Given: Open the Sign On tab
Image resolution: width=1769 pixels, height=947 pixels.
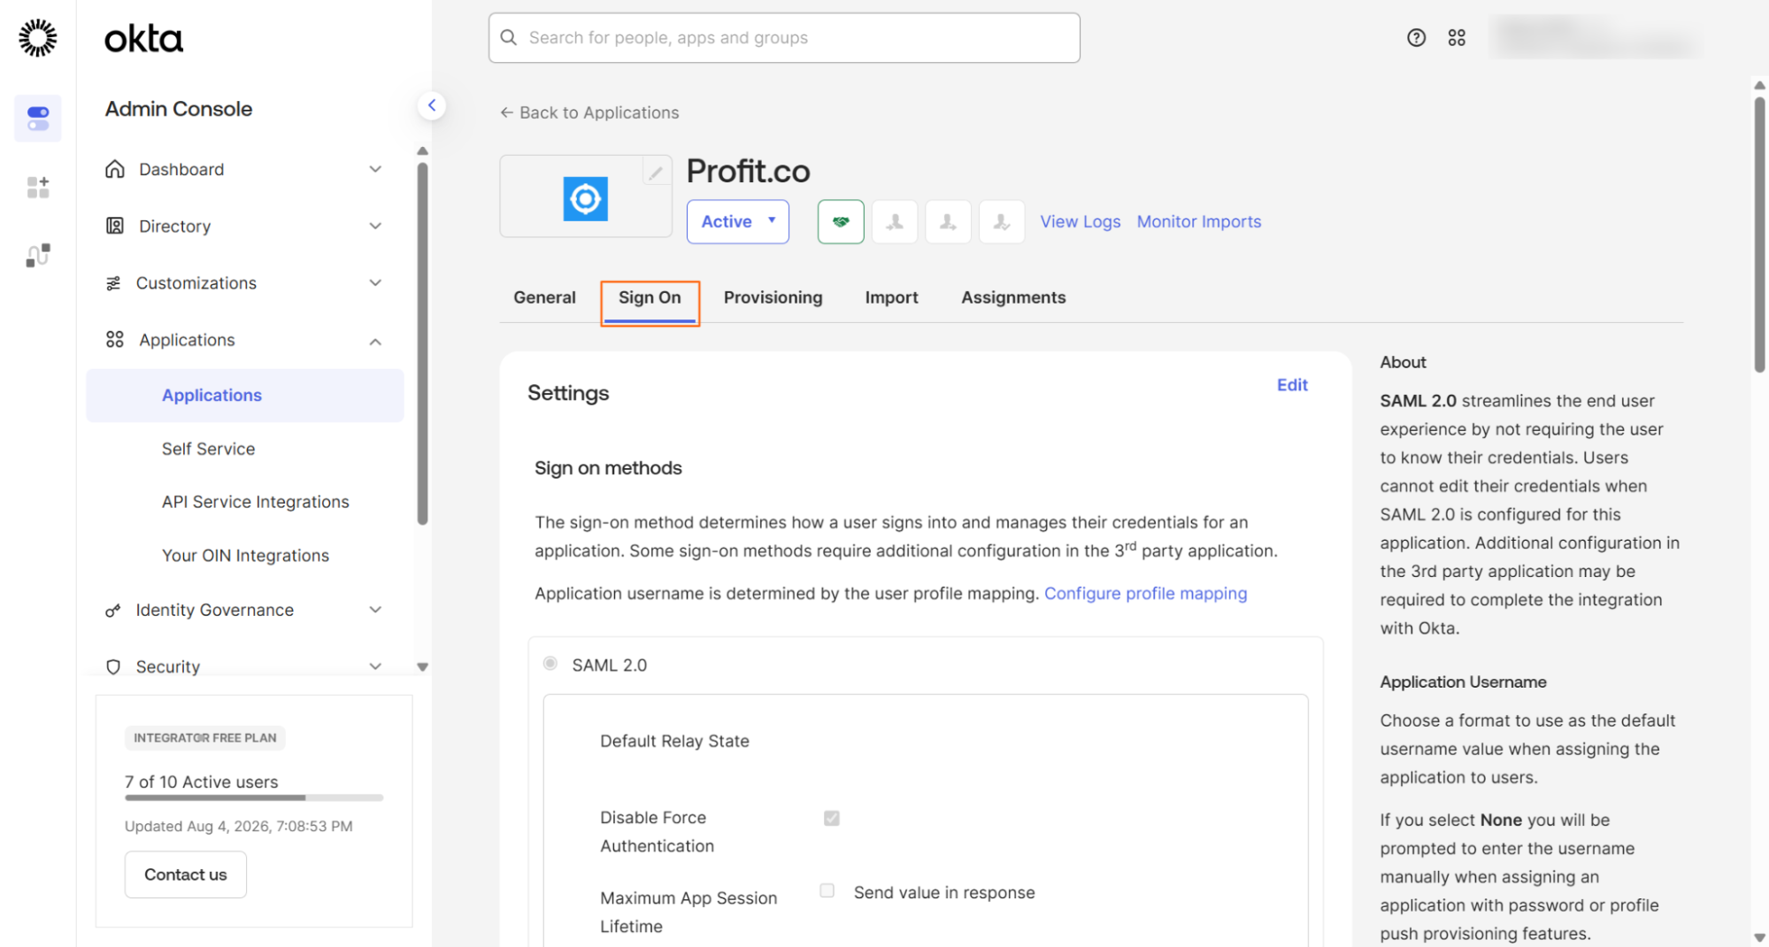Looking at the screenshot, I should [x=650, y=303].
